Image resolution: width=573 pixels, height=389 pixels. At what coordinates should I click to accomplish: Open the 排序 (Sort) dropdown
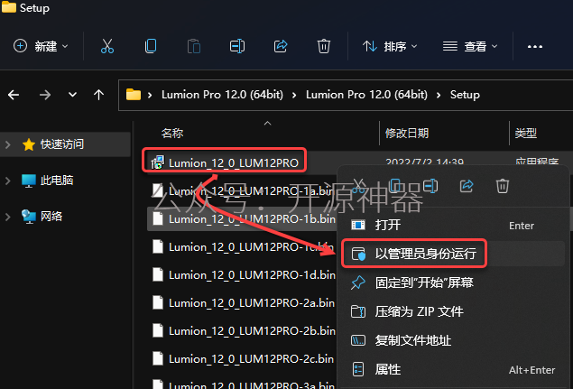point(390,46)
